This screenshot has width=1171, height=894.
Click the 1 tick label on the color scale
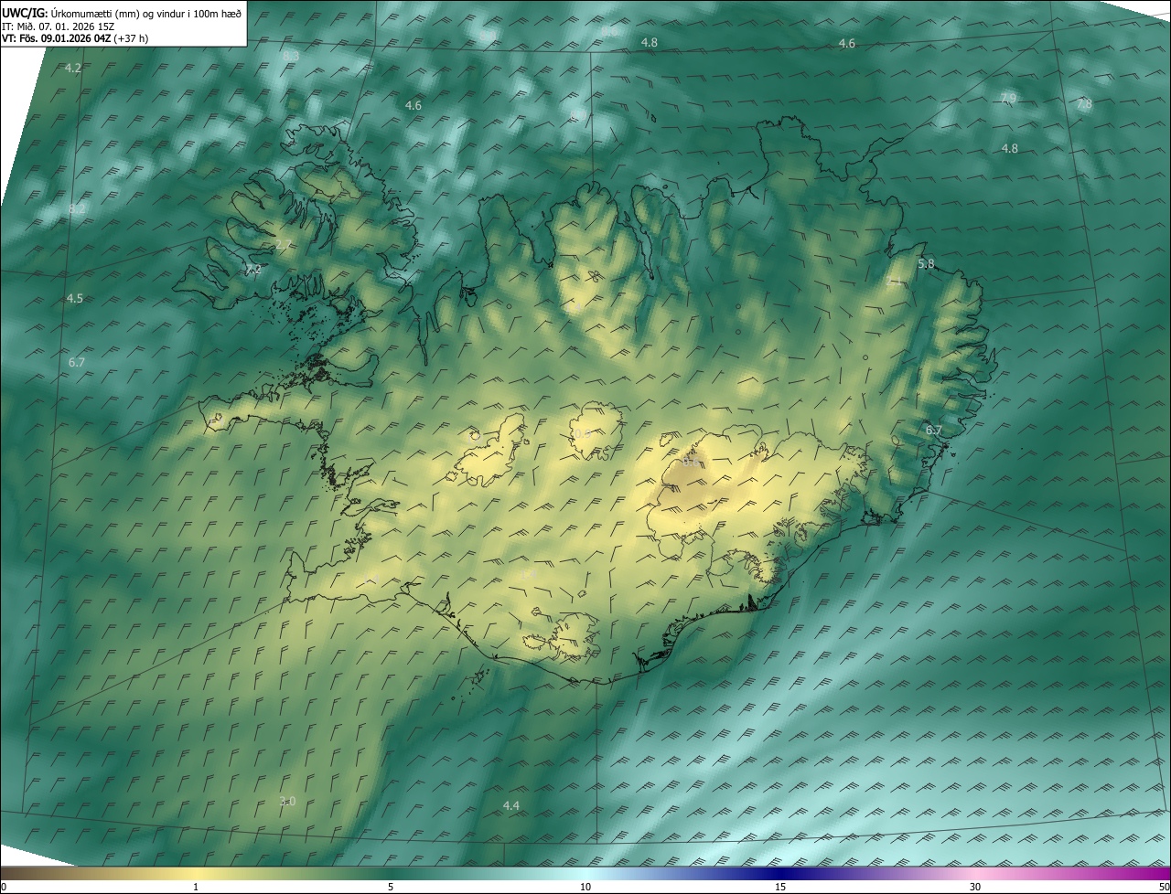coord(196,887)
